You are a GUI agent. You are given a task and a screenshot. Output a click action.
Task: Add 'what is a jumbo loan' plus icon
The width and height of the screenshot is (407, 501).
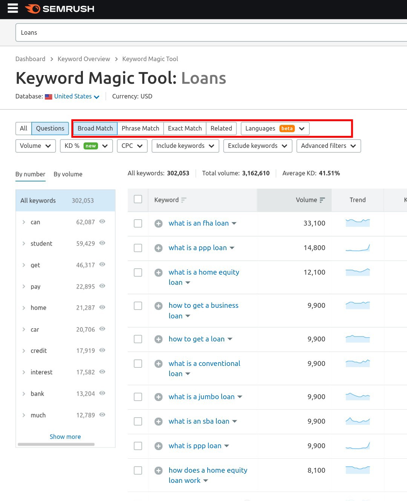[159, 397]
